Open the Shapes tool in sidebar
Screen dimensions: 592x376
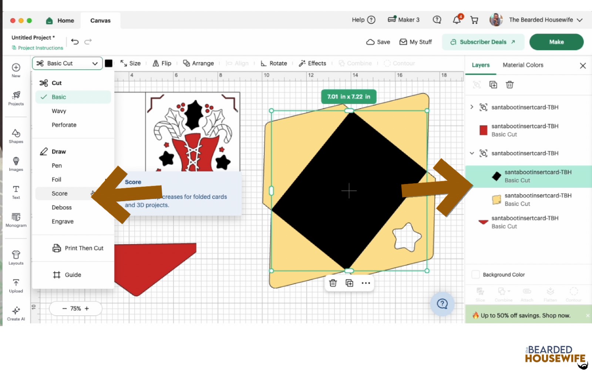coord(16,136)
